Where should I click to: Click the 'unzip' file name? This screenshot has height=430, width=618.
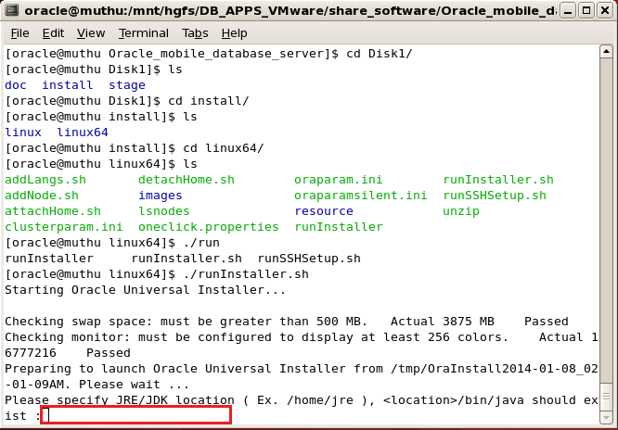[461, 211]
